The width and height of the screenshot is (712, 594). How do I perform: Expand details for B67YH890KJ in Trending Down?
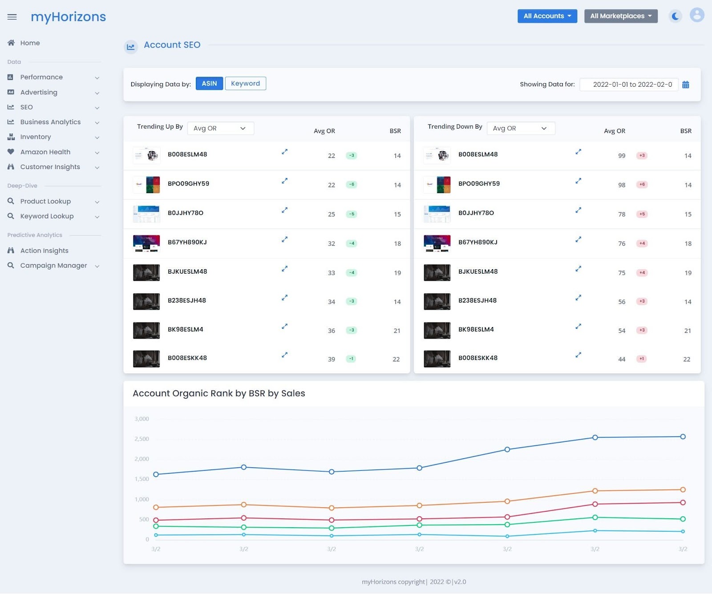[x=578, y=239]
